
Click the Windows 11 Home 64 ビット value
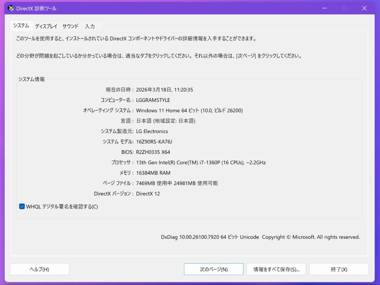[189, 110]
